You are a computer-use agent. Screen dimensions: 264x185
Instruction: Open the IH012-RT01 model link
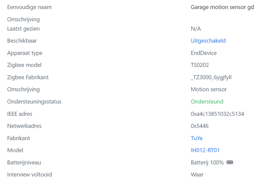(205, 150)
